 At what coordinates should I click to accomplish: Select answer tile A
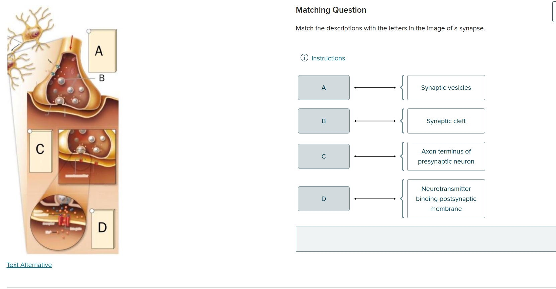click(323, 87)
